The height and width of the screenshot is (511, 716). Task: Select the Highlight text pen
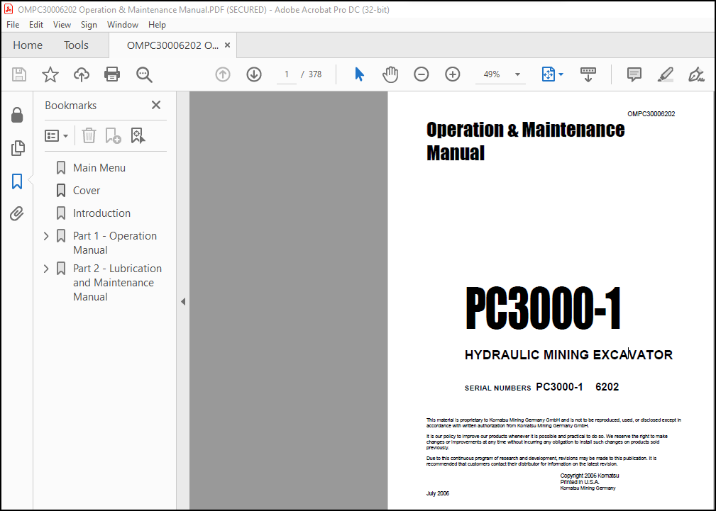(666, 74)
